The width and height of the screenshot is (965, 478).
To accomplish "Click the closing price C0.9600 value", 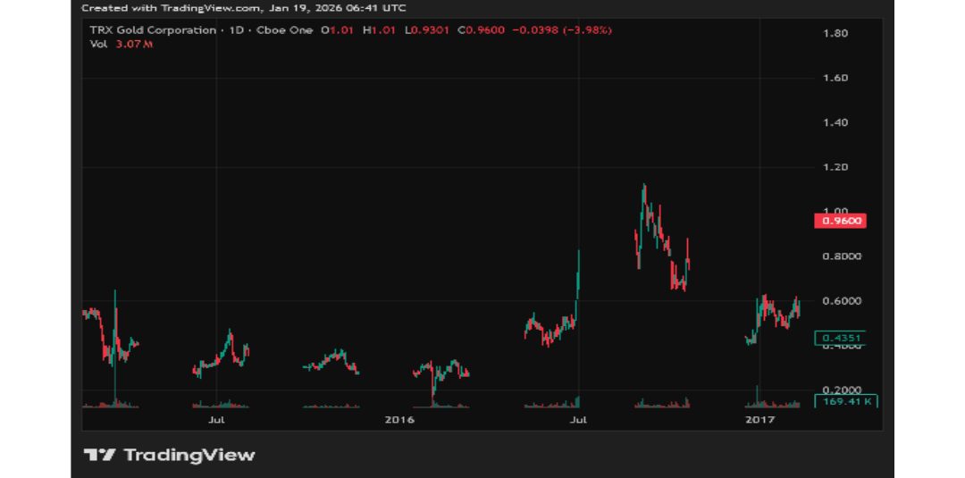I will (x=482, y=30).
